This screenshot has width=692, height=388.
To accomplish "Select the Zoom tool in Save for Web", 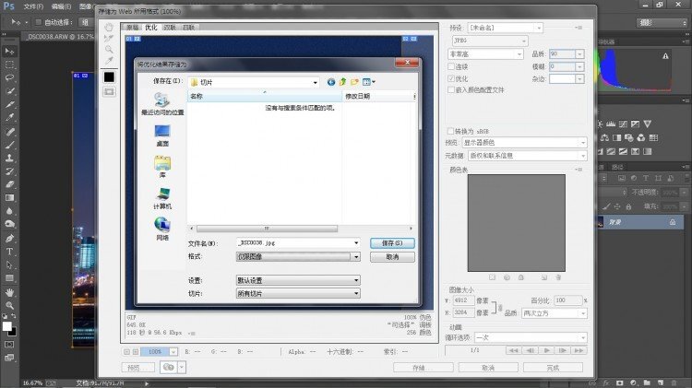I will (110, 49).
